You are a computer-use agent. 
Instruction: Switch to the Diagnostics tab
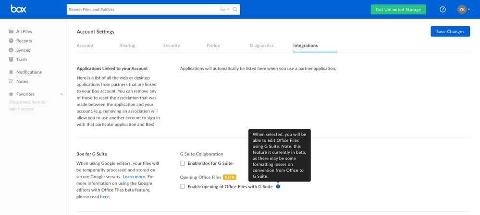pyautogui.click(x=262, y=45)
